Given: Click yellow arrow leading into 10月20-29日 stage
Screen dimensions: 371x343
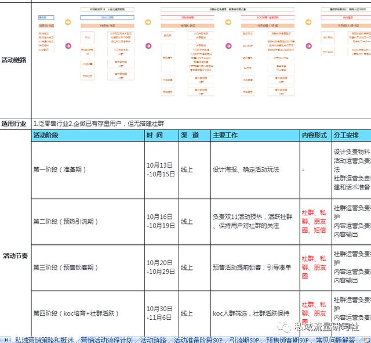Looking at the screenshot, I should point(148,22).
